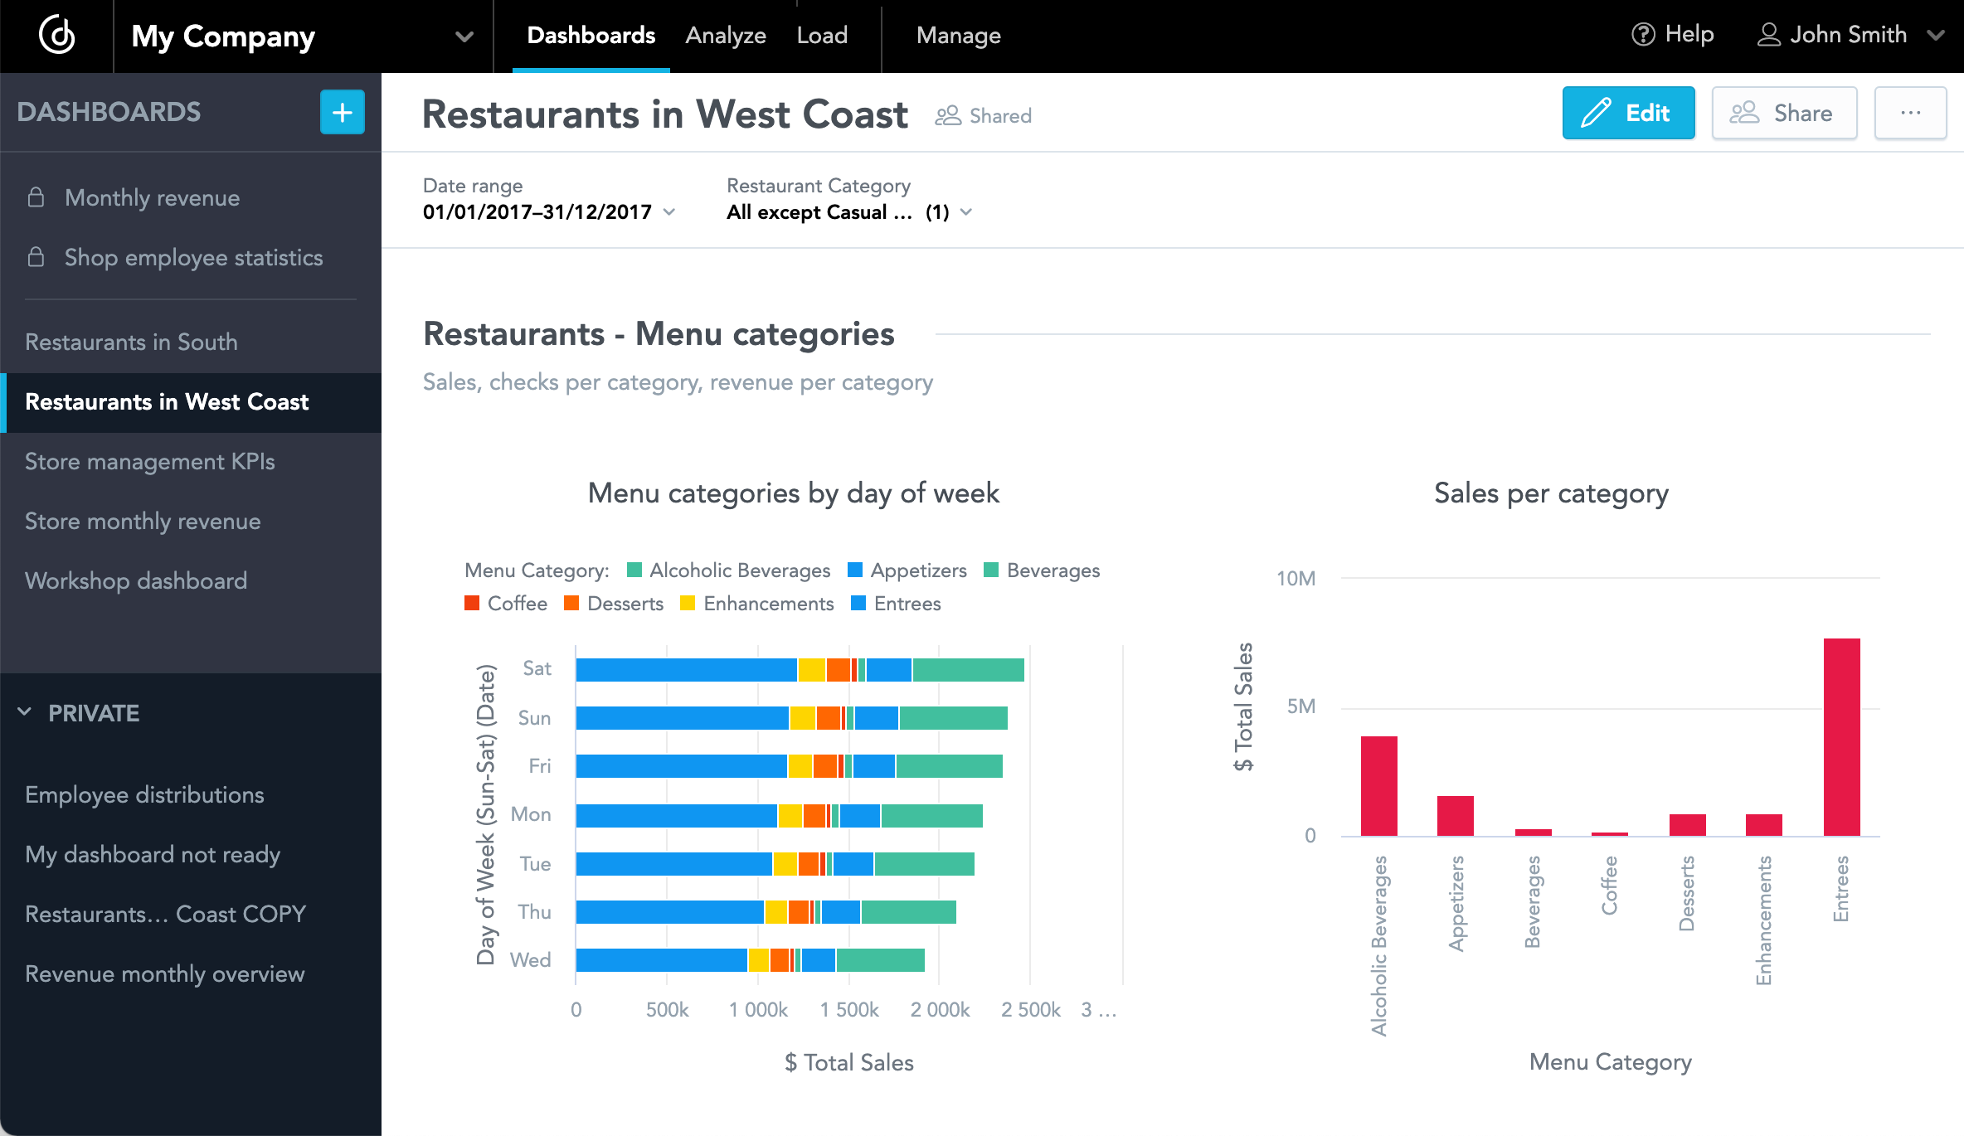1964x1136 pixels.
Task: Toggle the Monthly revenue lock icon
Action: [x=36, y=197]
